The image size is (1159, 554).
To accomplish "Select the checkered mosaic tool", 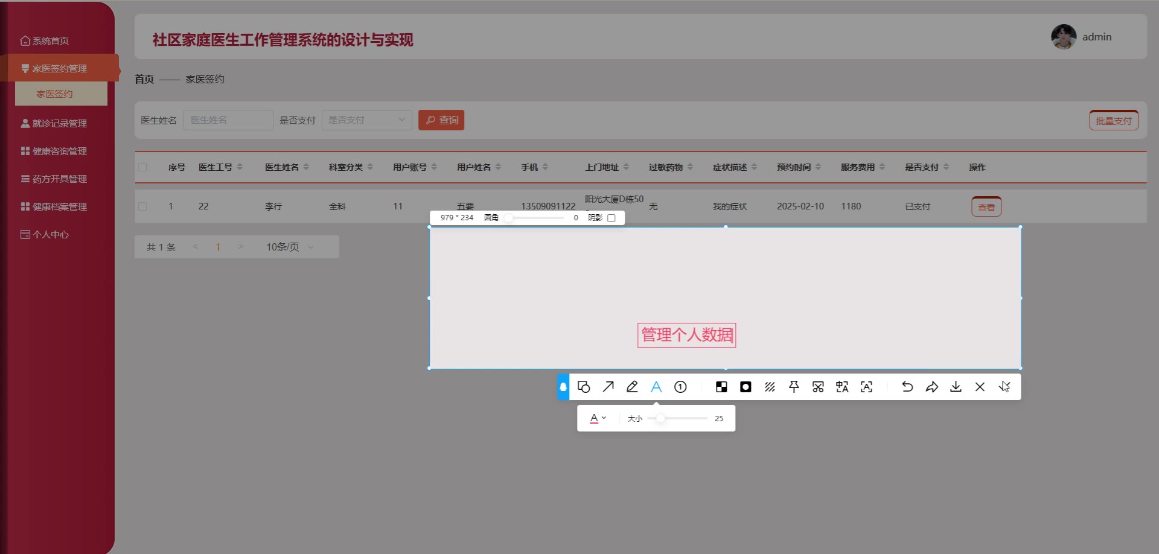I will [721, 387].
